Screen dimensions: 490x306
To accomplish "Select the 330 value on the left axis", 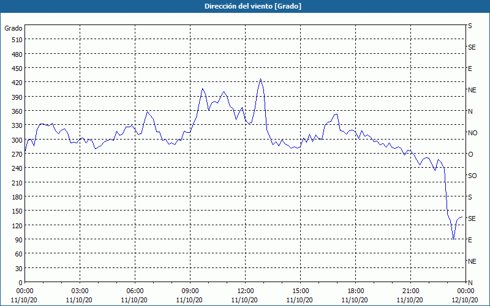I will [17, 125].
